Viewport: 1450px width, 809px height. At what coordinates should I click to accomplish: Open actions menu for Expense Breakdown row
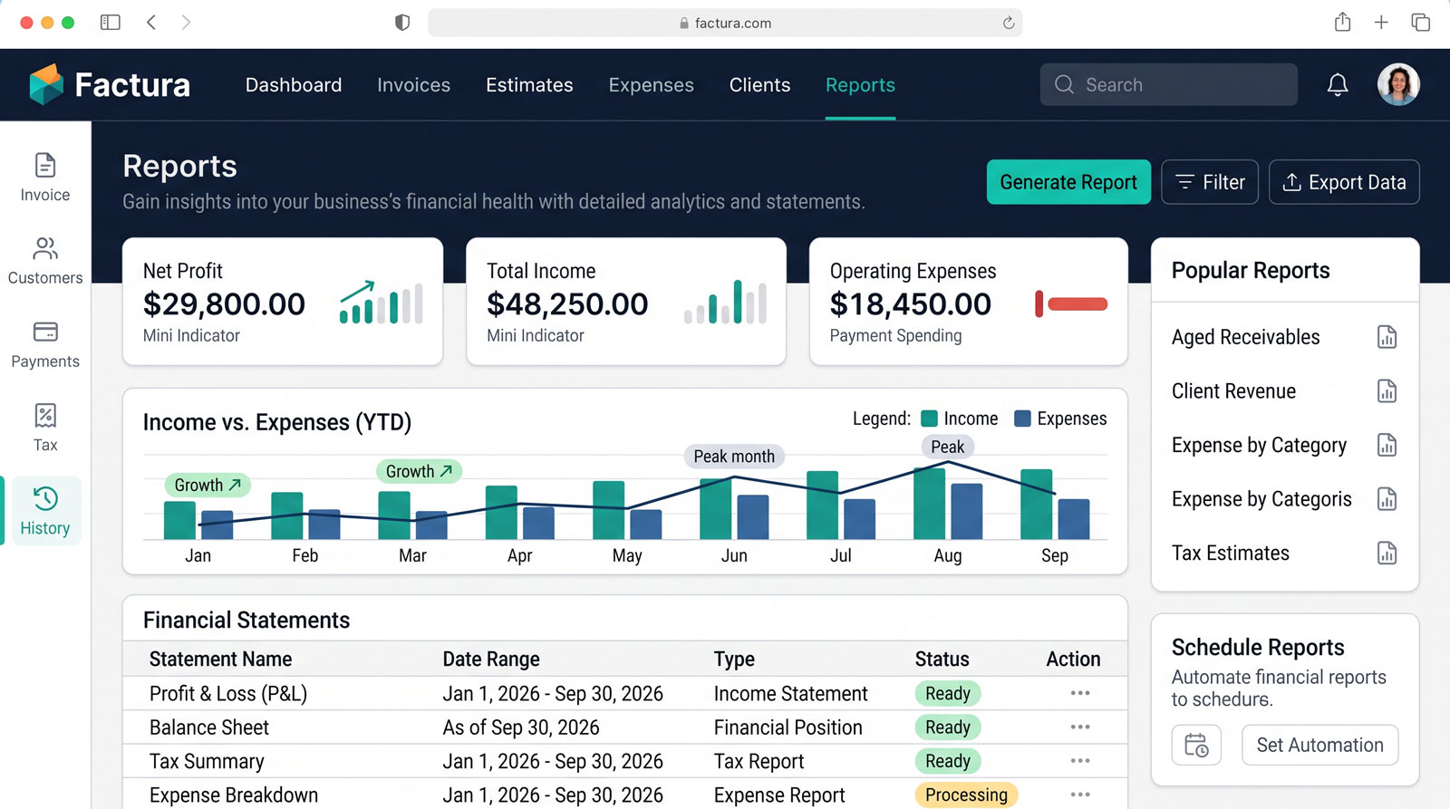pyautogui.click(x=1079, y=795)
